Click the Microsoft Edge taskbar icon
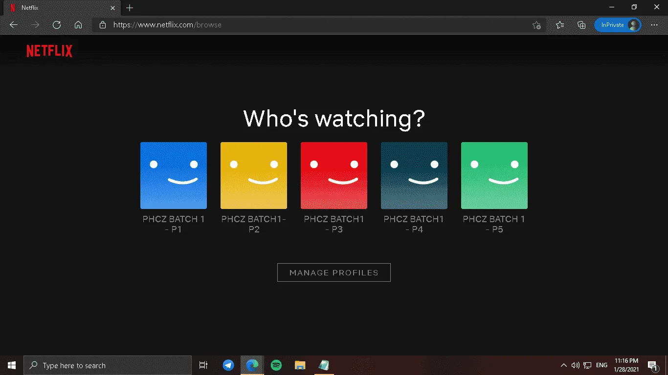Screen dimensions: 668x375 click(x=252, y=365)
